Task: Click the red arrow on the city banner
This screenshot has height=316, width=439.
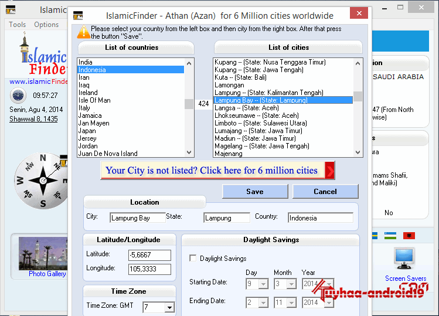Action: point(330,171)
